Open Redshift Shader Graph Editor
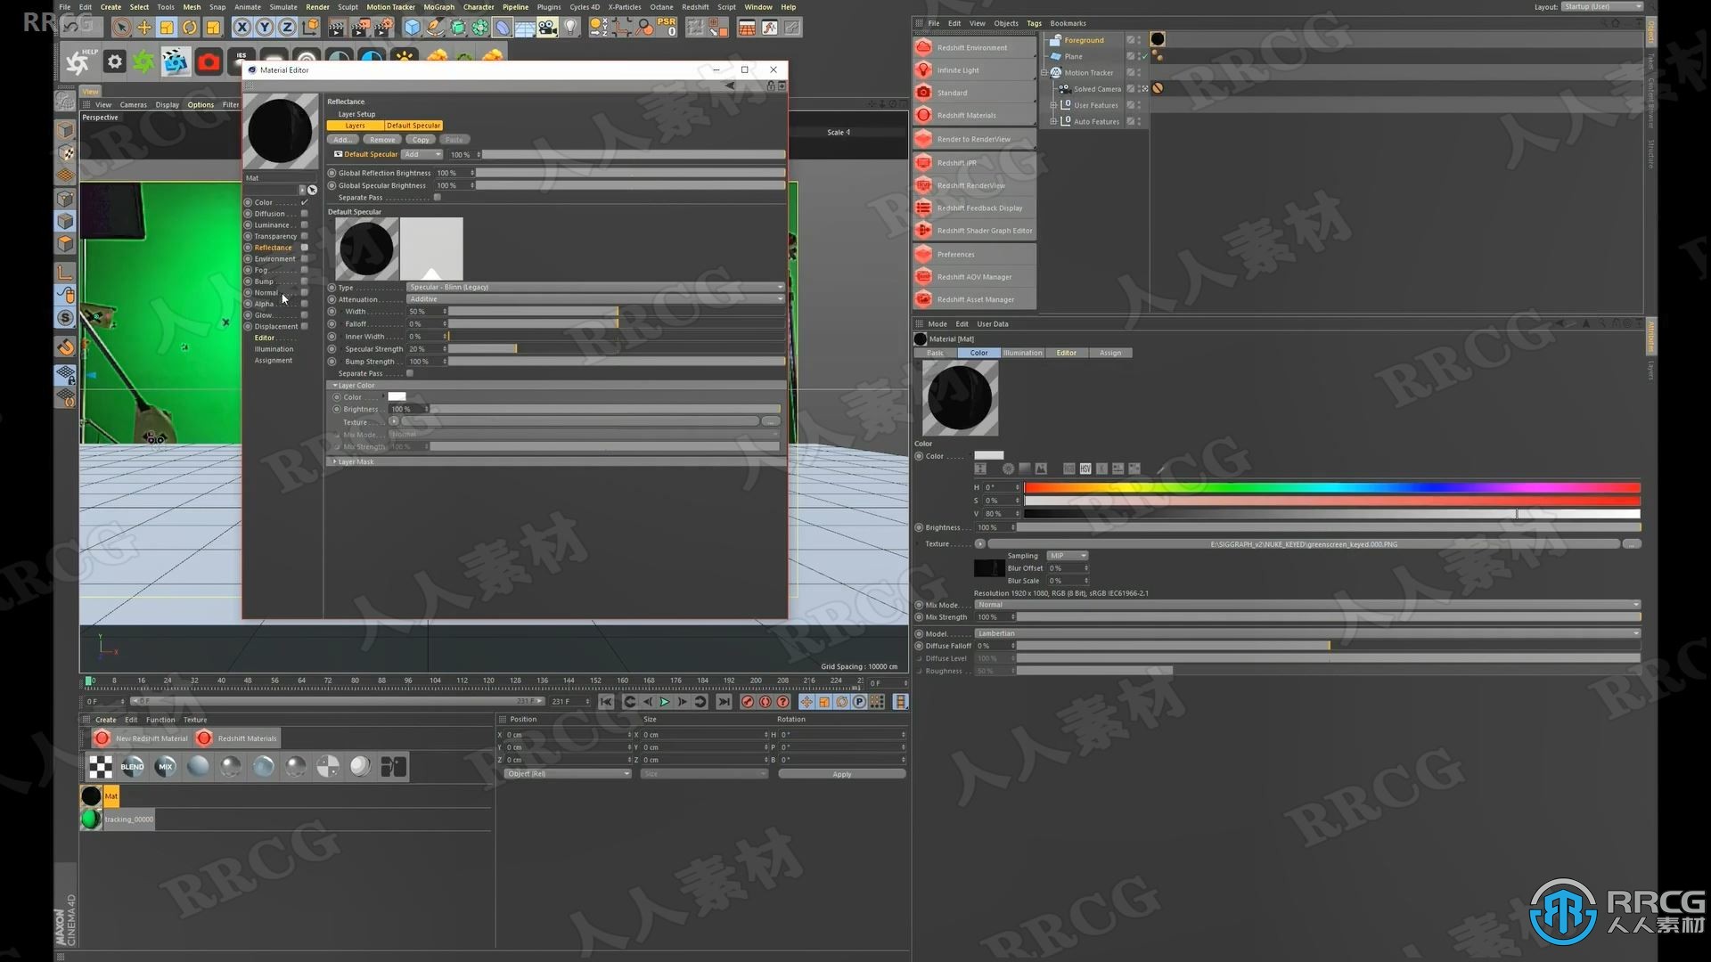 point(974,231)
